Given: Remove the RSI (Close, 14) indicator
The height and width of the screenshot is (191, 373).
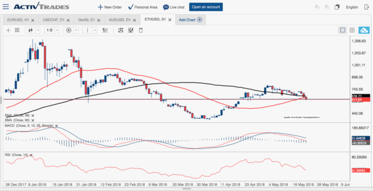Looking at the screenshot, I should tap(31, 155).
